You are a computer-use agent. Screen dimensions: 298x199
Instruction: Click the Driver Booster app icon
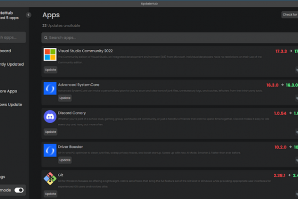pos(50,150)
